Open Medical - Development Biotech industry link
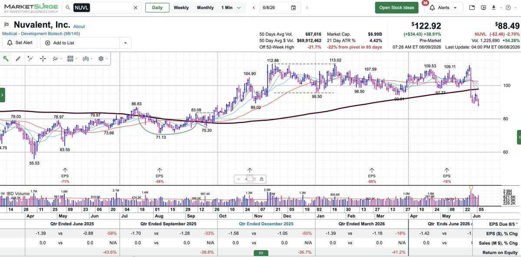This screenshot has height=257, width=521. click(x=41, y=33)
